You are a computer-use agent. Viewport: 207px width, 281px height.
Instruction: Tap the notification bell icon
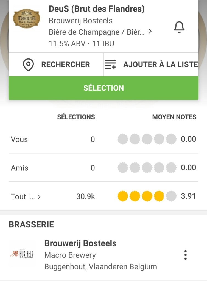click(x=179, y=27)
